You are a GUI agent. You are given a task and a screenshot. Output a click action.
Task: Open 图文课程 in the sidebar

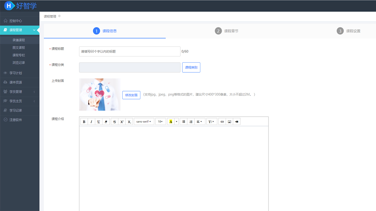click(19, 48)
